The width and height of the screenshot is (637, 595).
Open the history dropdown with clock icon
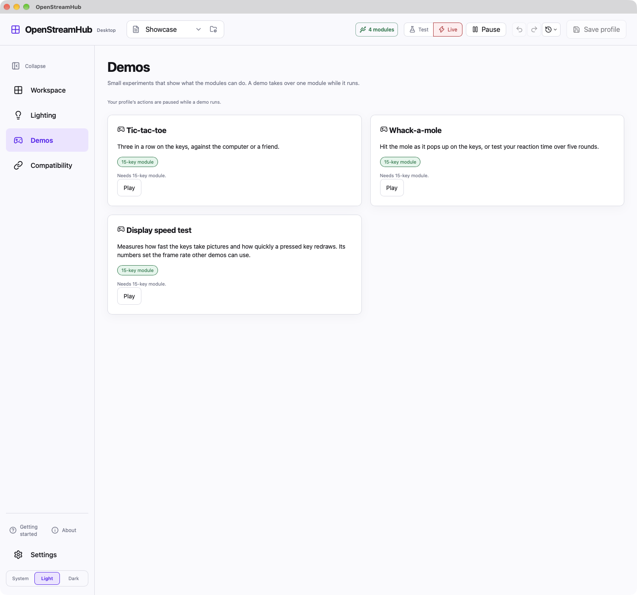click(x=551, y=29)
